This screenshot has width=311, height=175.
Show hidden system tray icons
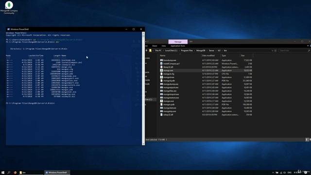(273, 173)
